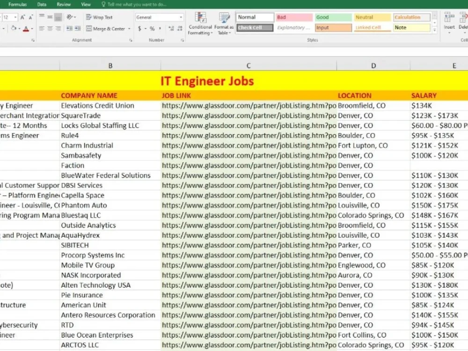Select the $134K salary cell
This screenshot has height=351, width=468.
(439, 106)
